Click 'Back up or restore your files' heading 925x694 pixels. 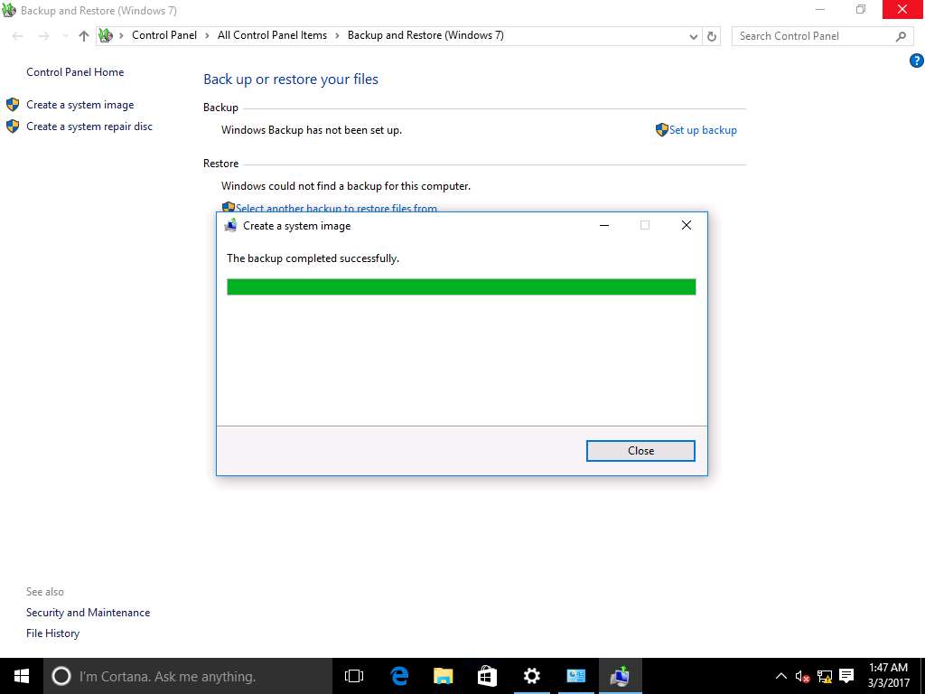point(291,80)
